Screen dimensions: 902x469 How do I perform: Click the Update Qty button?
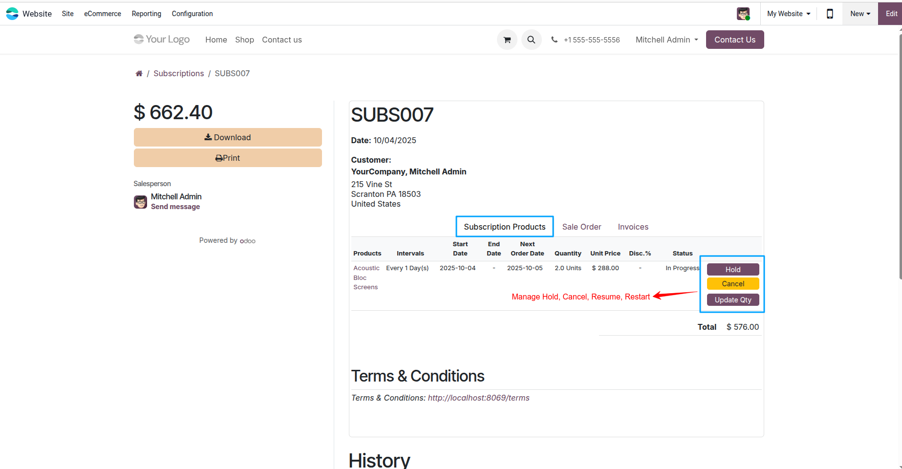(733, 299)
